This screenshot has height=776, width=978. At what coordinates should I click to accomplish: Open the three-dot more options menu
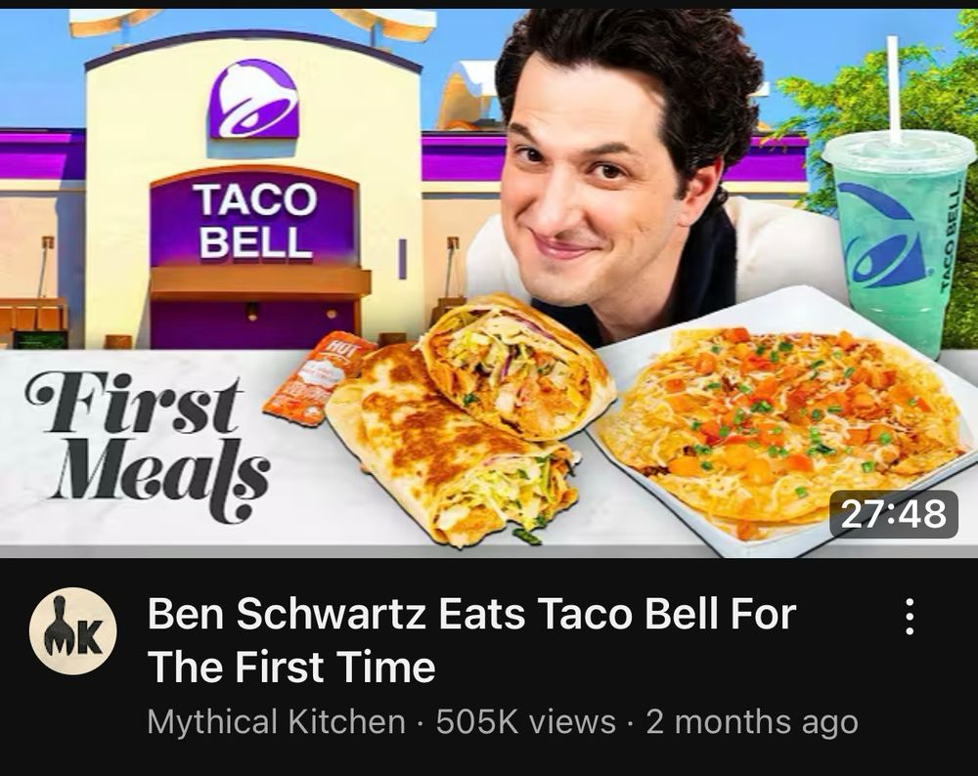[909, 617]
